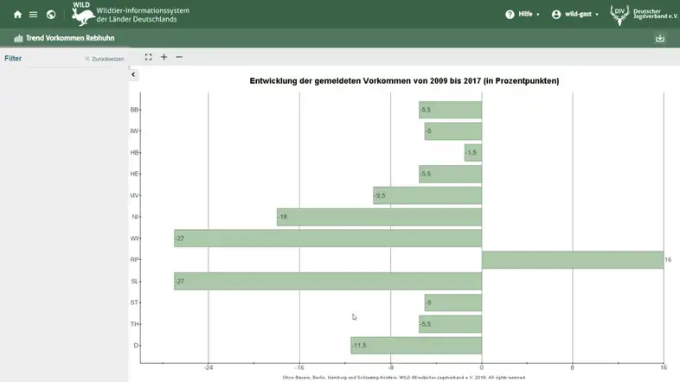Viewport: 680px width, 382px height.
Task: Reset filters with Zurücksetzen
Action: [104, 59]
